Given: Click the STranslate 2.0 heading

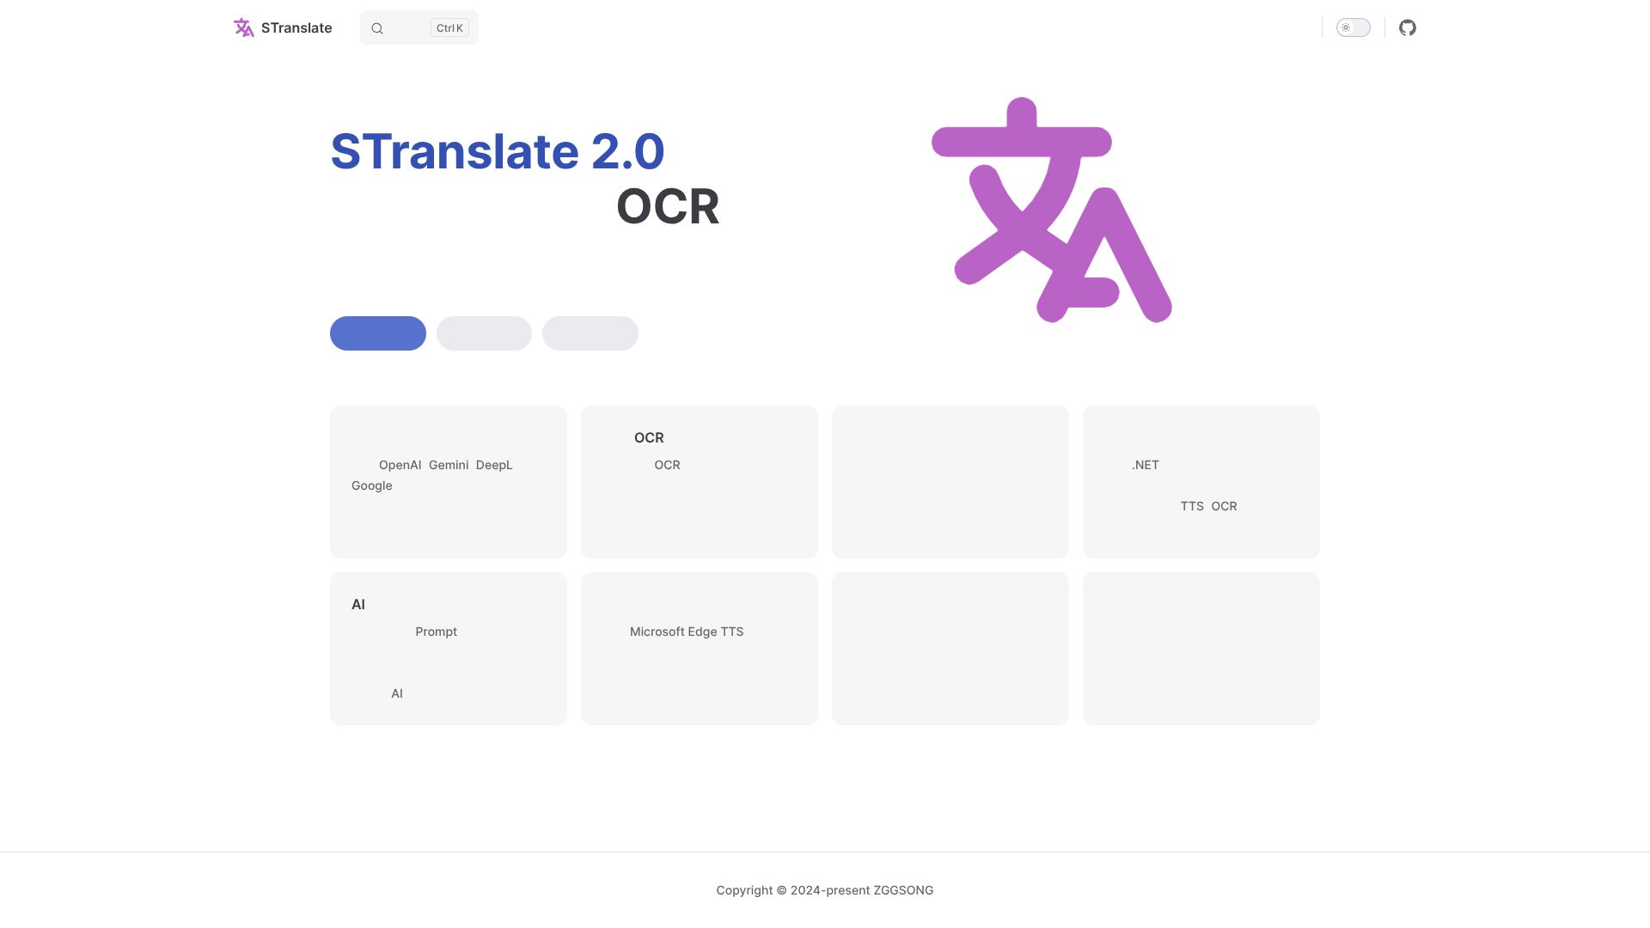Looking at the screenshot, I should [498, 151].
